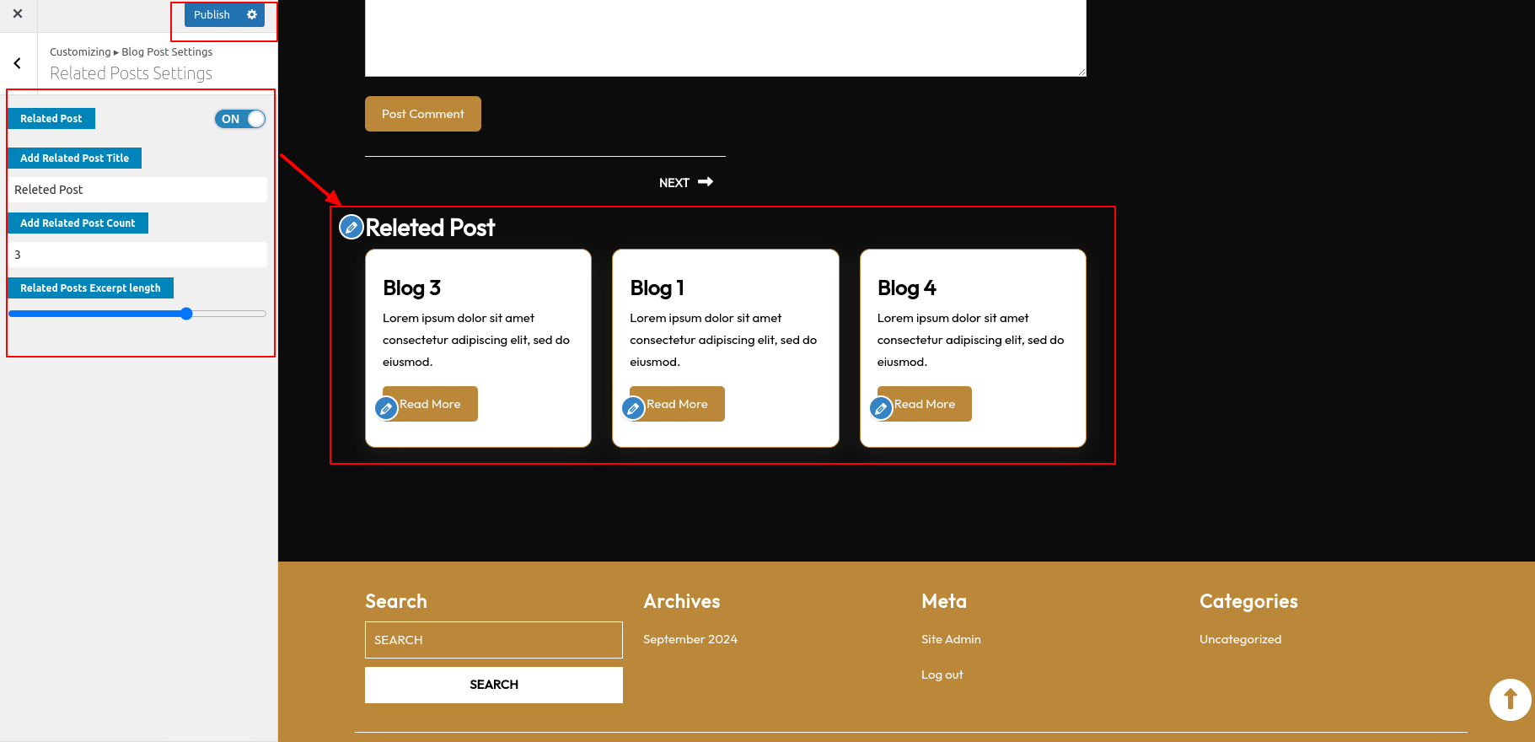Go back using the left chevron arrow
Image resolution: width=1535 pixels, height=742 pixels.
point(18,63)
